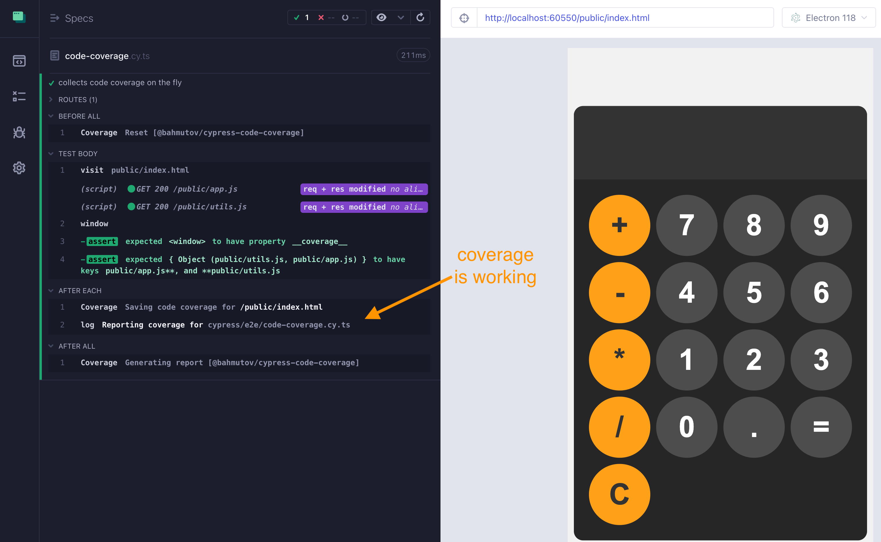Viewport: 881px width, 542px height.
Task: Collapse the AFTER EACH section
Action: click(x=80, y=291)
